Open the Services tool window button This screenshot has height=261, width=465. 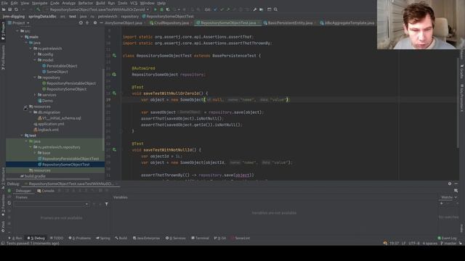coord(175,238)
